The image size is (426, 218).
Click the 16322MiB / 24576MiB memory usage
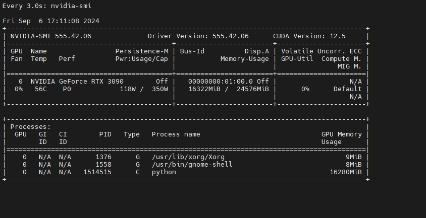(228, 89)
